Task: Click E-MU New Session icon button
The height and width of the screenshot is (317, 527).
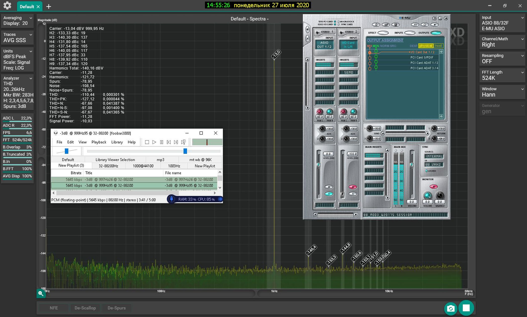Action: coord(376,25)
